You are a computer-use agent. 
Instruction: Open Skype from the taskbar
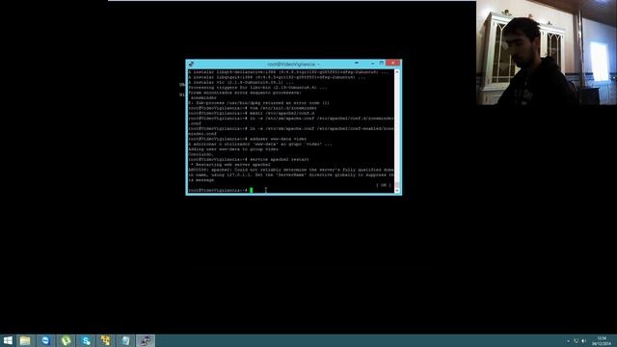pyautogui.click(x=86, y=340)
